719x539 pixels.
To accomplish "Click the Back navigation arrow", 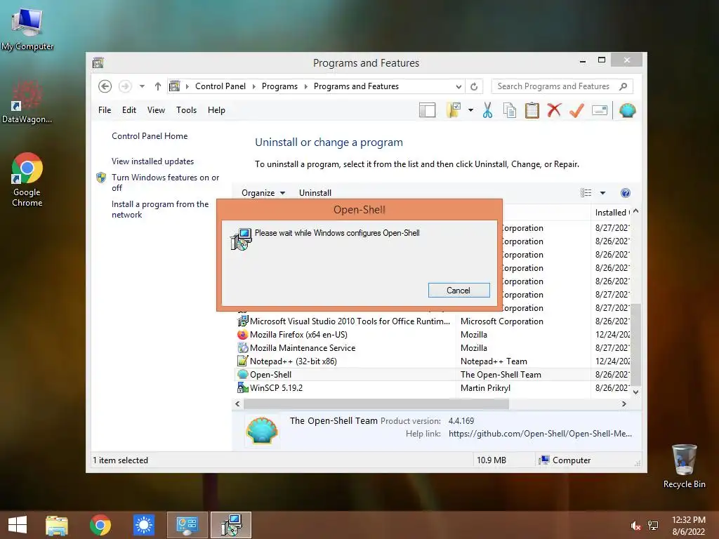I will point(105,86).
